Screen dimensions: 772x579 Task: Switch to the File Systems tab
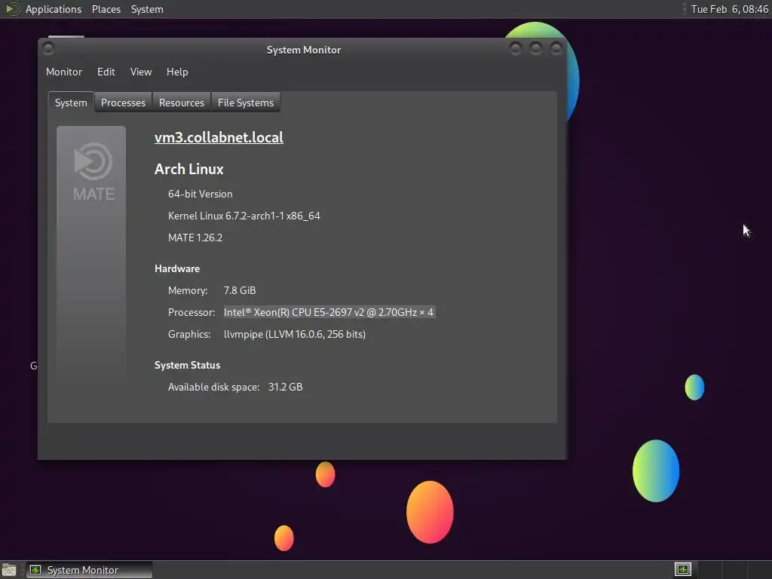246,103
